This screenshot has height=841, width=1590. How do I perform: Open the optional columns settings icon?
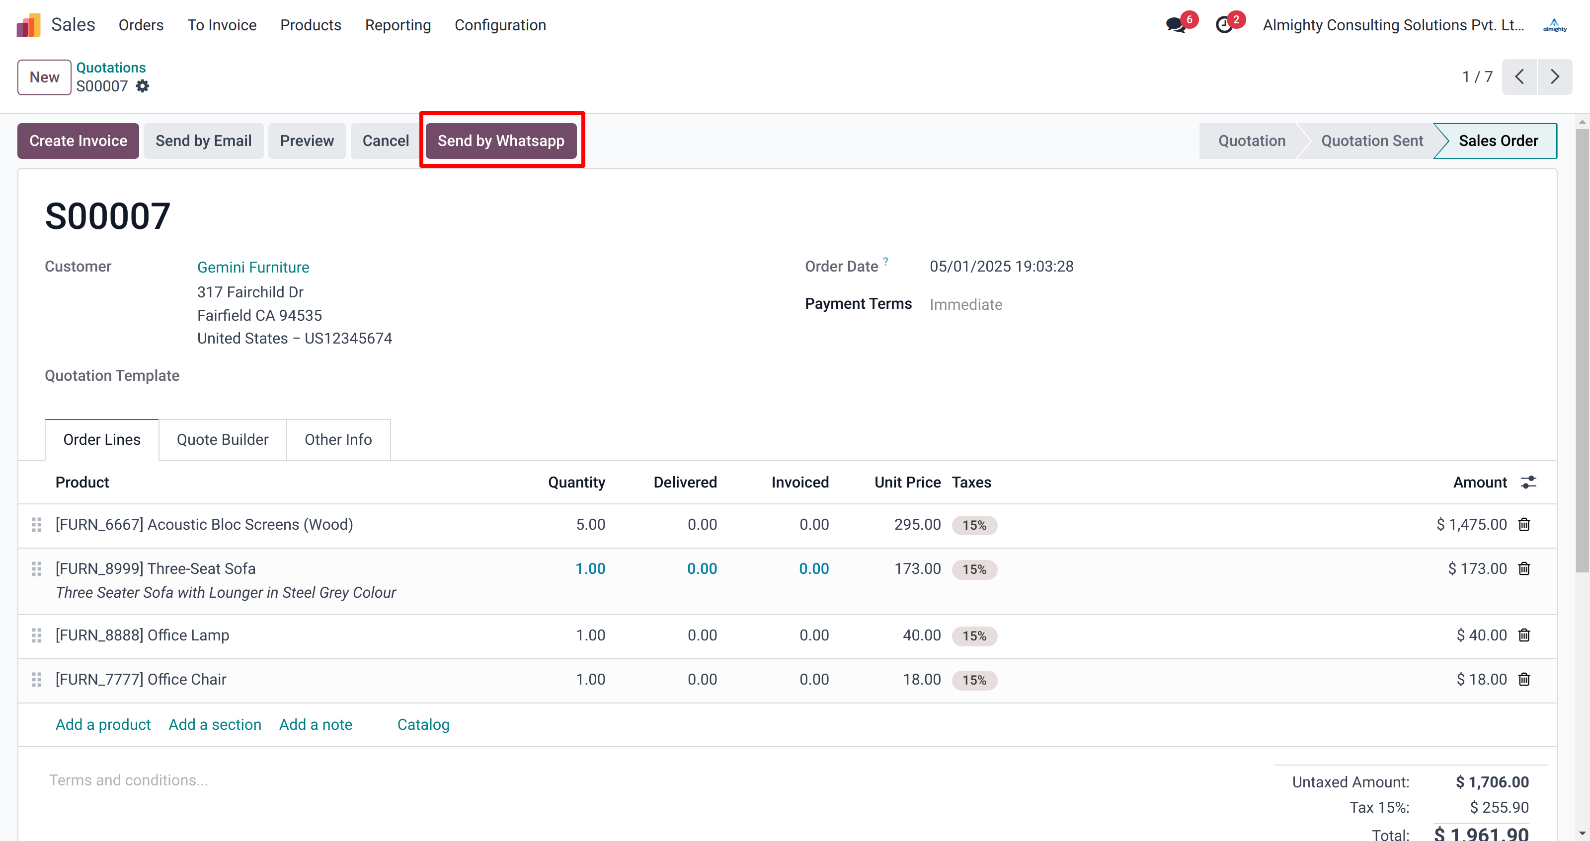click(x=1528, y=482)
